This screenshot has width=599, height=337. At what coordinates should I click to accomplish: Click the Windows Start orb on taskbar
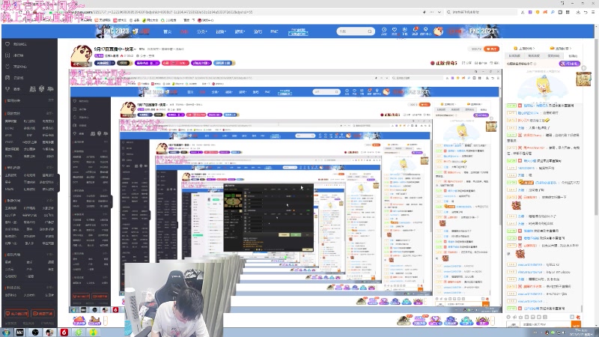point(6,332)
